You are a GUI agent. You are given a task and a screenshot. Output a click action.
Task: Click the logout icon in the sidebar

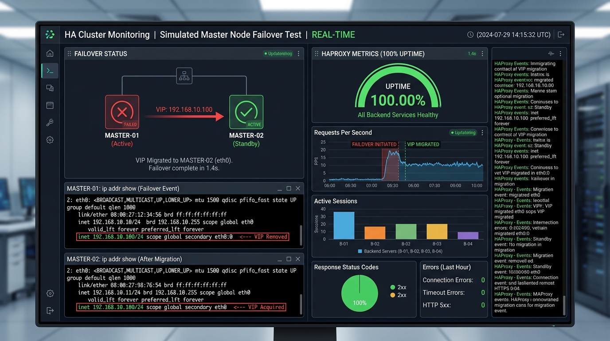[50, 310]
